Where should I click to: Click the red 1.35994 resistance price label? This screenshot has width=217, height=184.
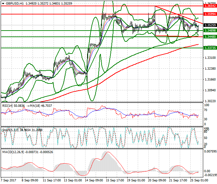[x=210, y=14]
